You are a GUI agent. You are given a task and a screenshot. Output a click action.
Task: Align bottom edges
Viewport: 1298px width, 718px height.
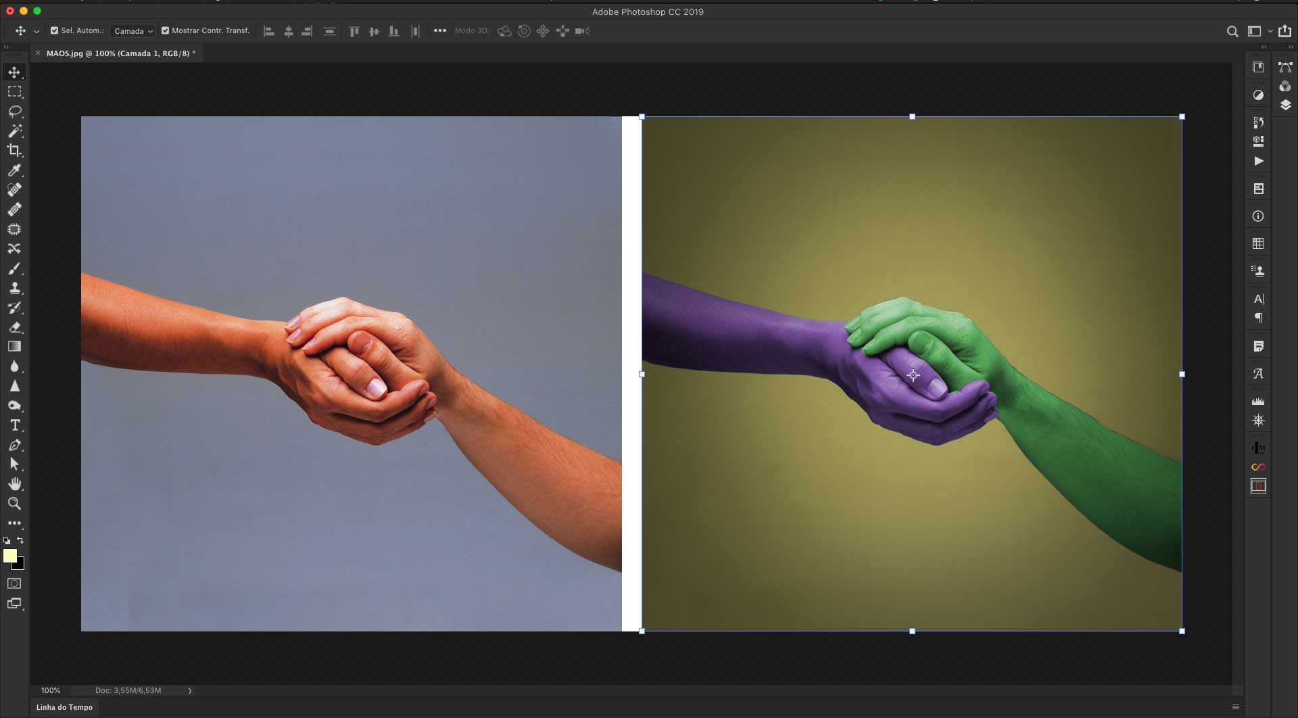click(x=393, y=31)
